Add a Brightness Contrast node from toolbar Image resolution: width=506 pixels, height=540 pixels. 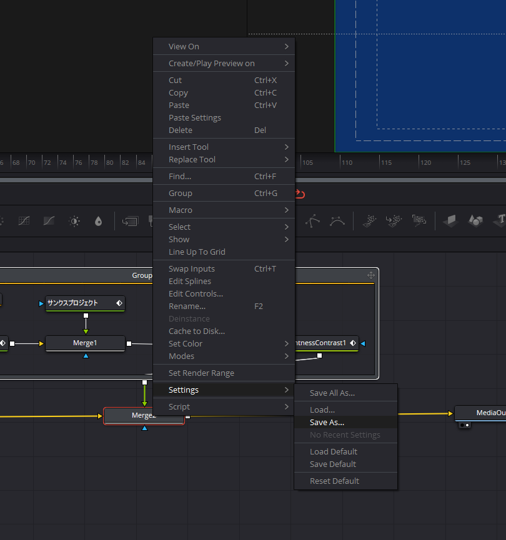[x=74, y=221]
